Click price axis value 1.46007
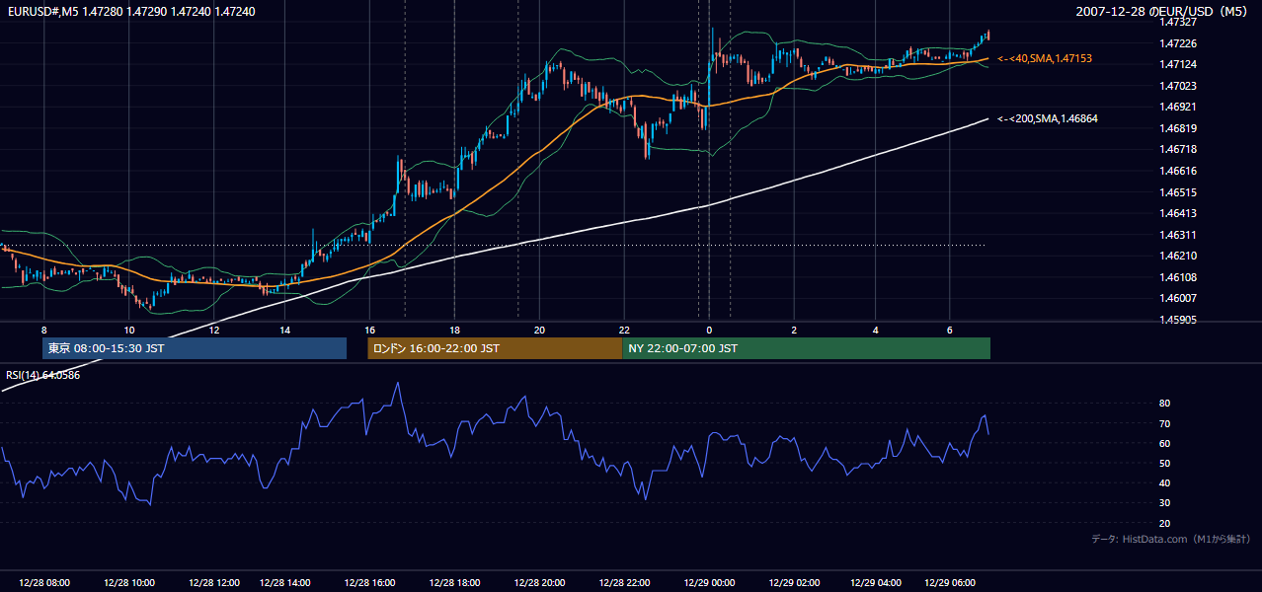Image resolution: width=1262 pixels, height=592 pixels. click(1179, 298)
